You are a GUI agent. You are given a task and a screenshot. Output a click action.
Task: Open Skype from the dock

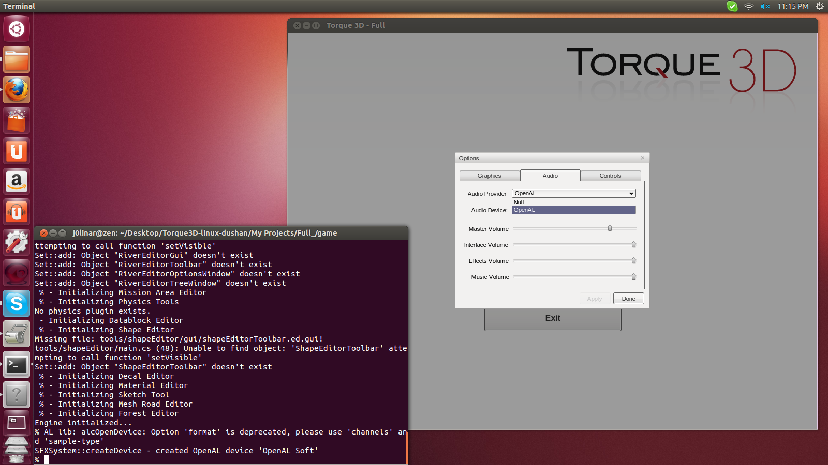coord(17,303)
